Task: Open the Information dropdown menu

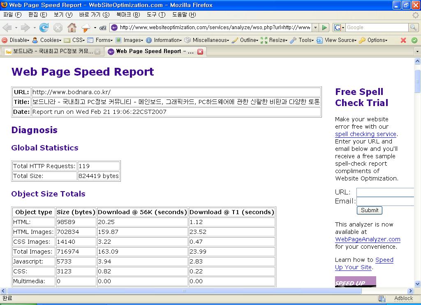Action: 164,40
